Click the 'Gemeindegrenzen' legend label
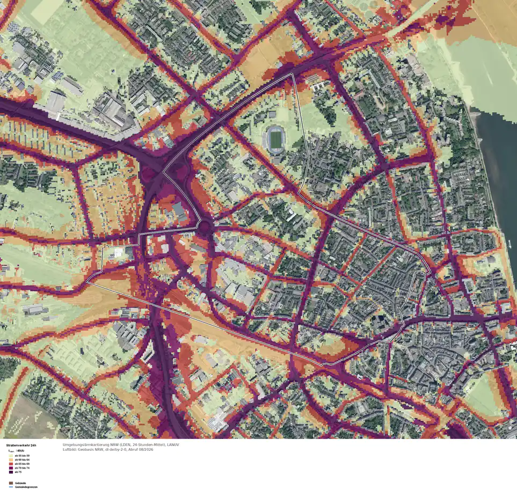Screen dimensions: 517x497 (x=26, y=487)
